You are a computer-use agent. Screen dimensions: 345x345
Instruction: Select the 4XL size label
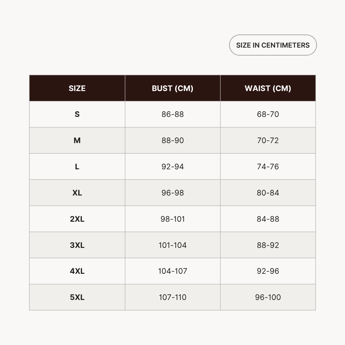(x=77, y=271)
